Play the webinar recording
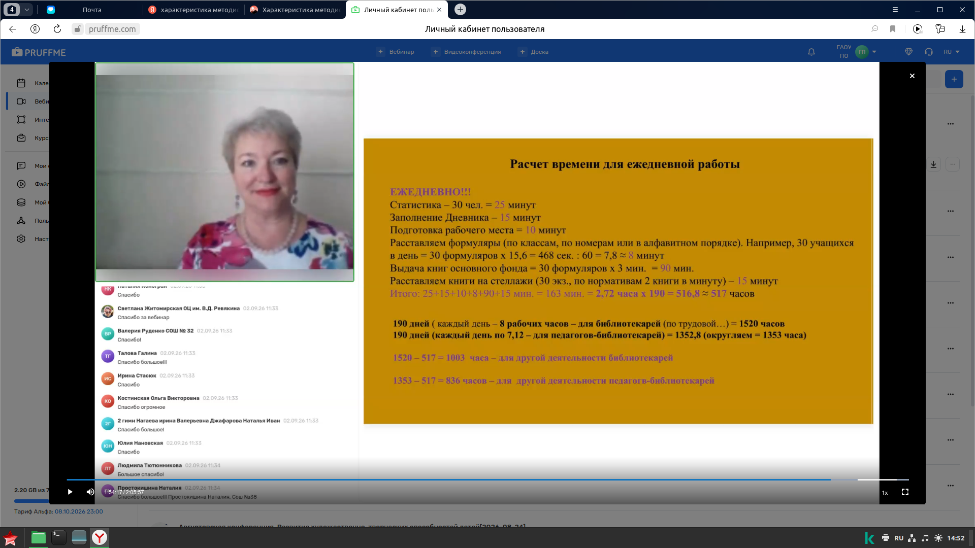 70,492
